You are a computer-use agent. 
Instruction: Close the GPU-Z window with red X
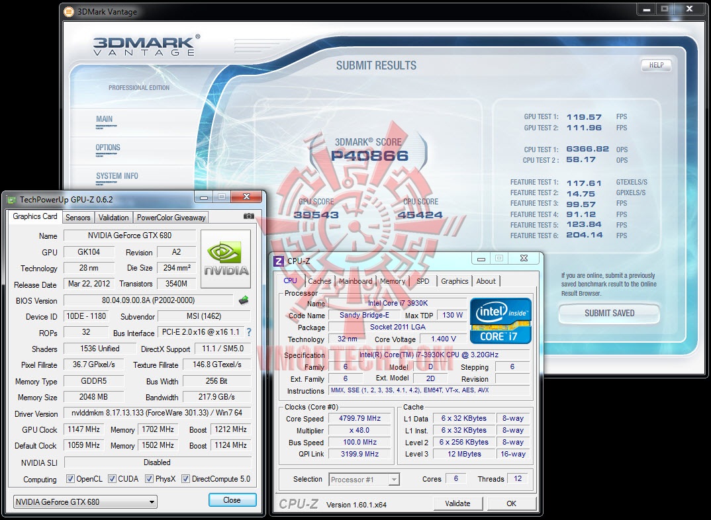pos(246,196)
